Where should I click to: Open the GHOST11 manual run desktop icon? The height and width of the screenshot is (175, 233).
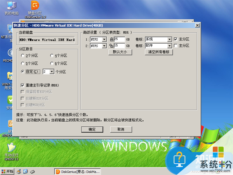(x=11, y=152)
